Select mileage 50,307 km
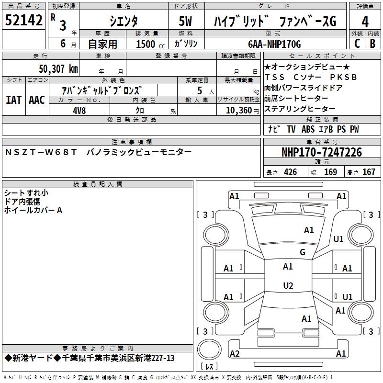 [x=58, y=69]
